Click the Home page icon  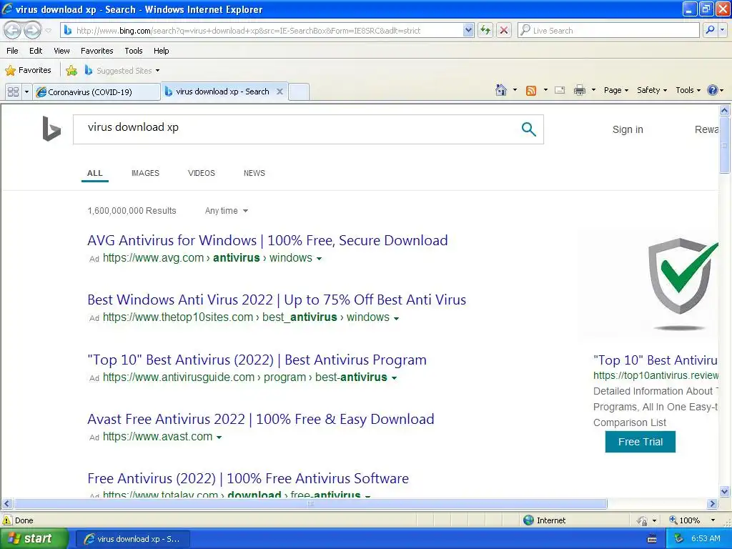tap(501, 90)
